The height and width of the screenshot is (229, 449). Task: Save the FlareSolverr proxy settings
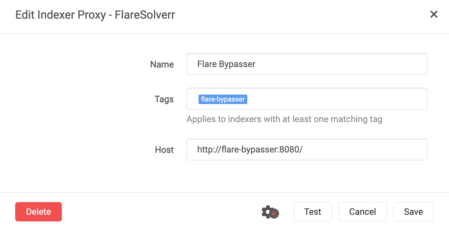[413, 212]
